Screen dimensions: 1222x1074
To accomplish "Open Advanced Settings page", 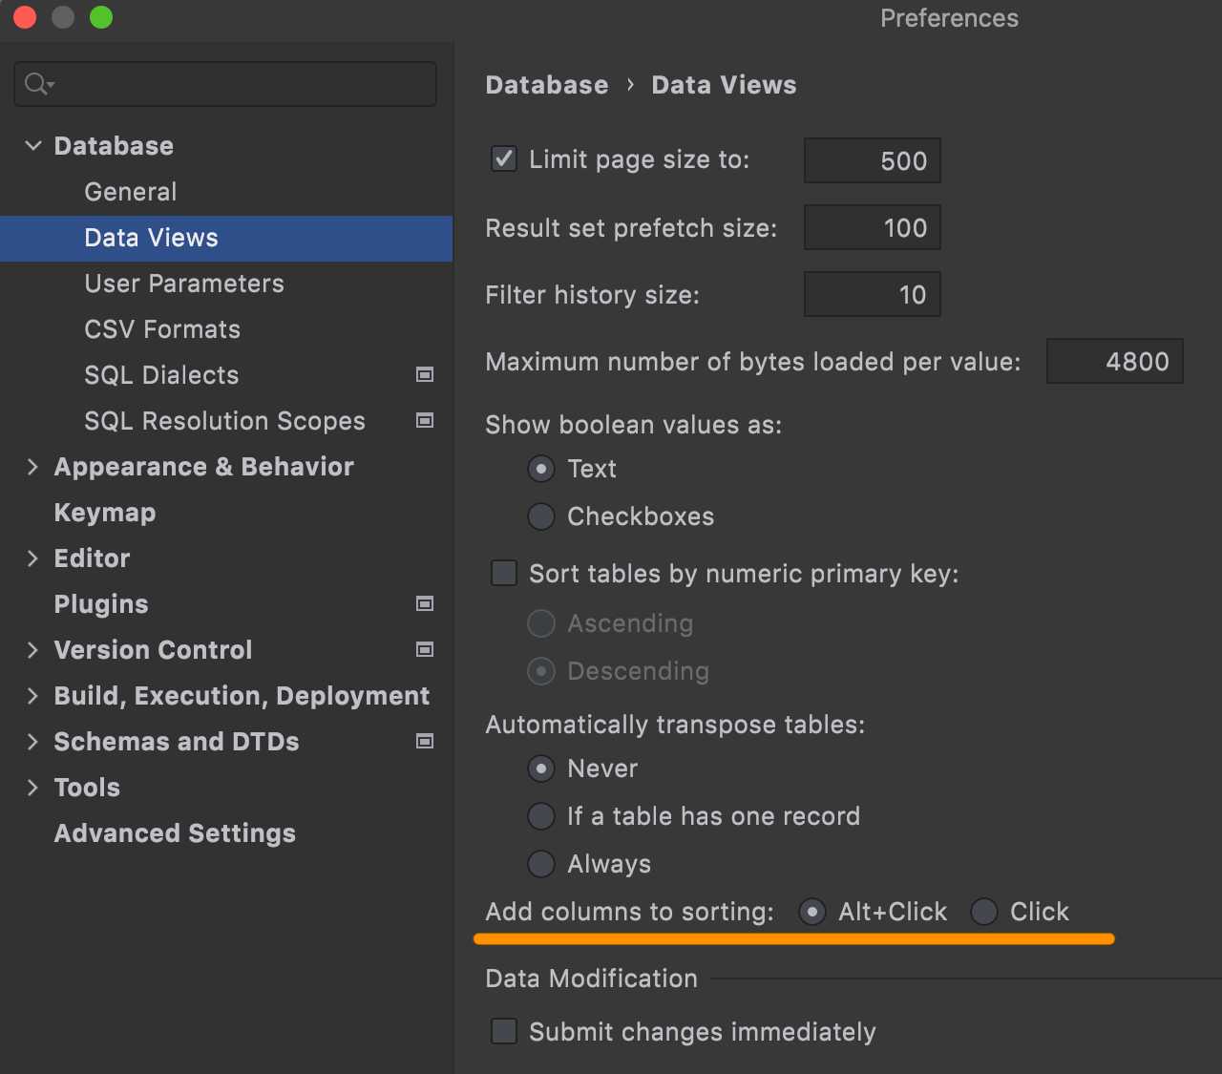I will pos(175,833).
